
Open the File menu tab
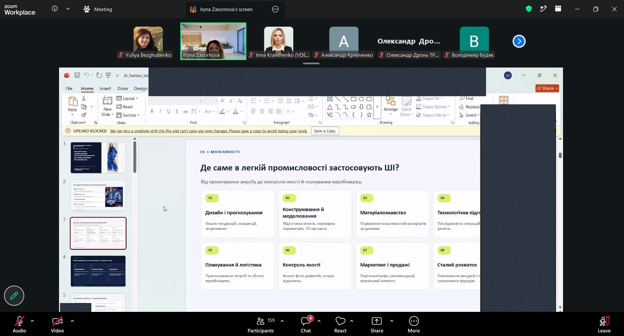pos(69,88)
